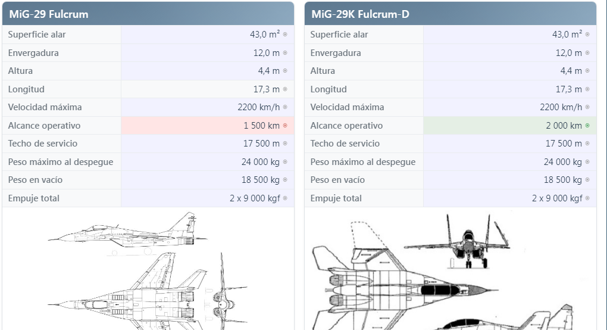Click the red dot next to 1 500 km

click(x=285, y=126)
